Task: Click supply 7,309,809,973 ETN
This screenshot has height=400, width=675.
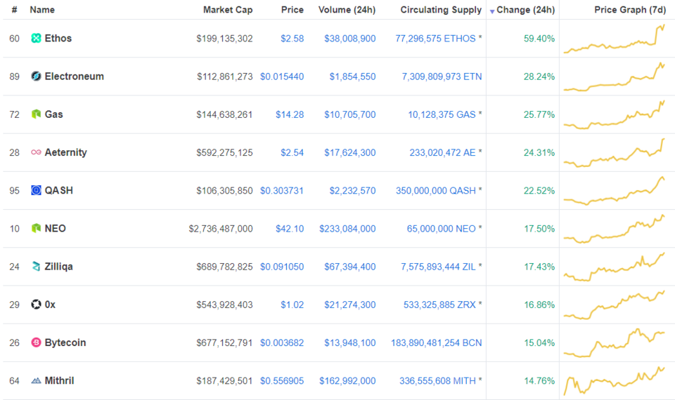Action: 442,76
